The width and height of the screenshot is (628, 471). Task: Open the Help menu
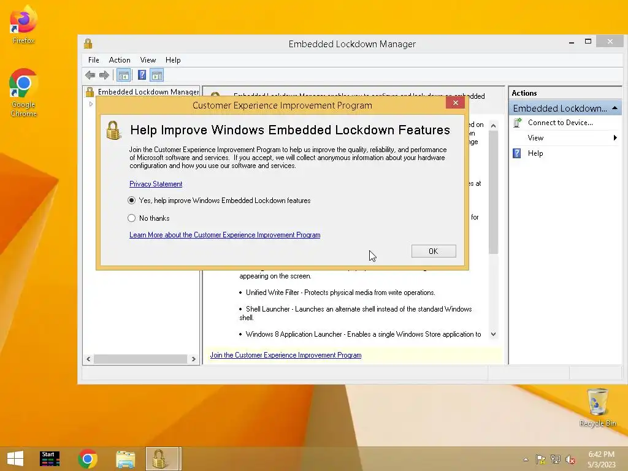click(x=173, y=60)
